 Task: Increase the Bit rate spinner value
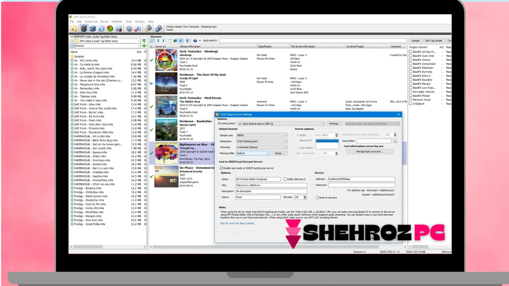pyautogui.click(x=305, y=196)
